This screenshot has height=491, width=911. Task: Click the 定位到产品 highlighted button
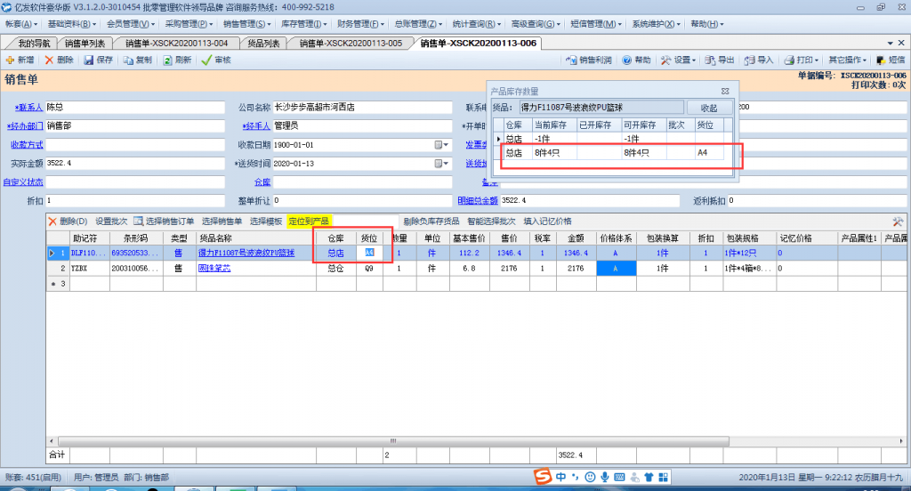pyautogui.click(x=309, y=221)
